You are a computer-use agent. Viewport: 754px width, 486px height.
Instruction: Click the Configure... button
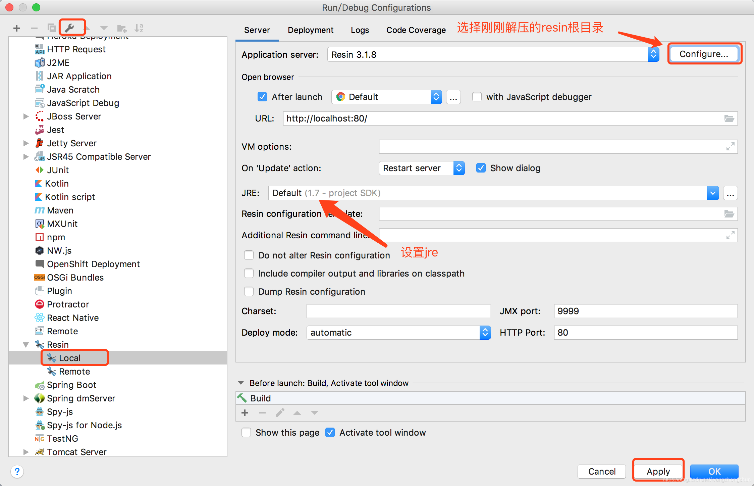[704, 54]
